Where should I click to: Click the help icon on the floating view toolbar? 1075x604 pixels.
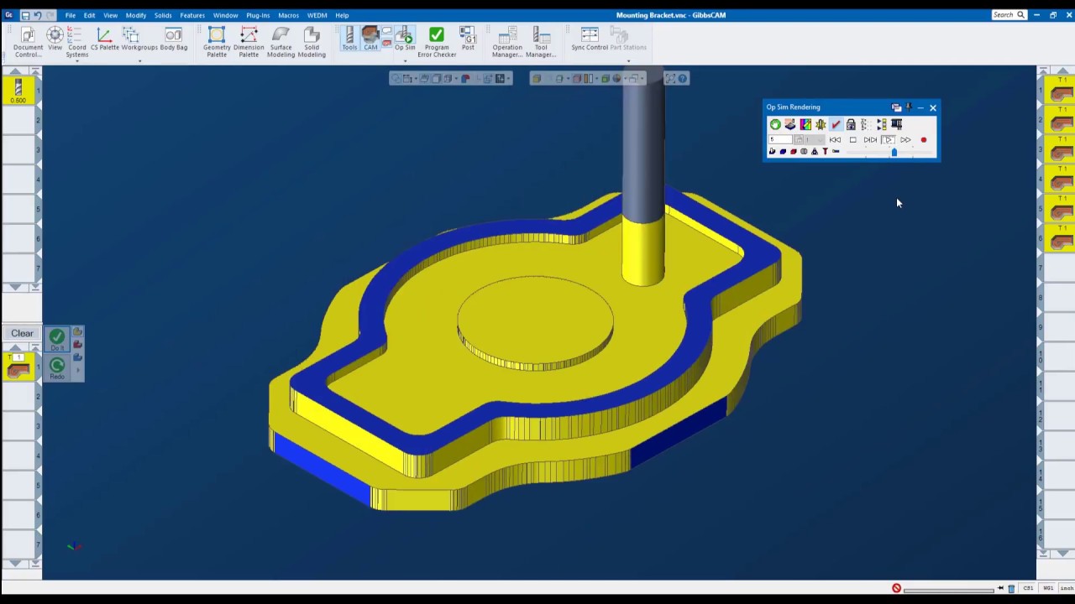(x=683, y=78)
